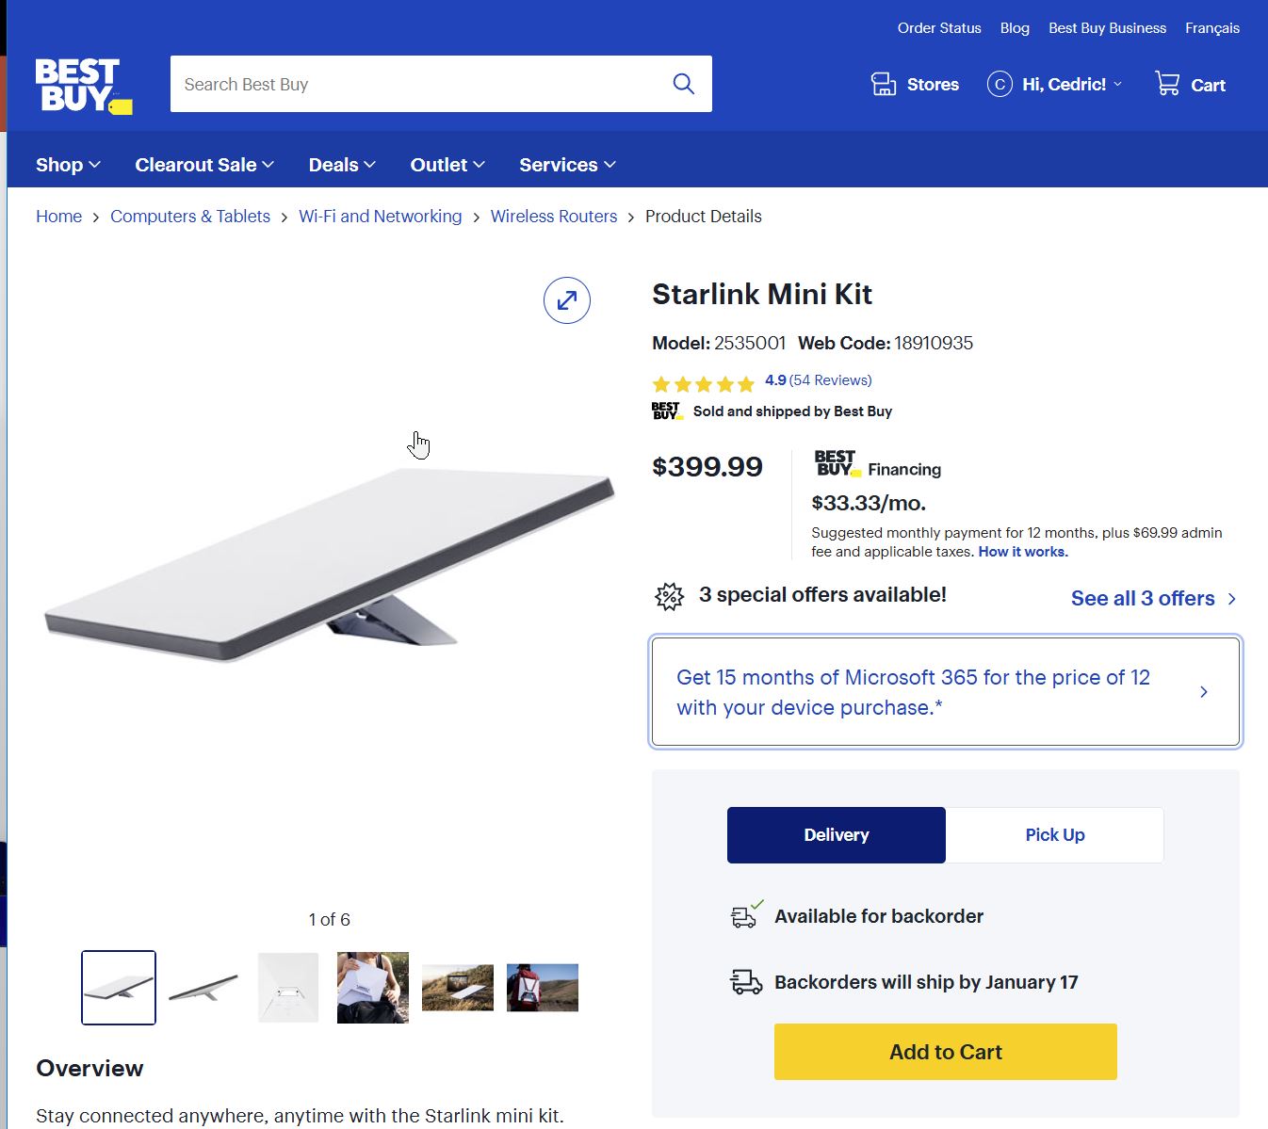The image size is (1268, 1129).
Task: Add the Starlink Mini Kit to cart
Action: (x=945, y=1052)
